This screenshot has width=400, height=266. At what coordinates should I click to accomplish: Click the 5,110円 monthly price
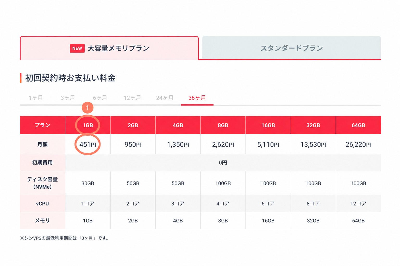(x=268, y=144)
